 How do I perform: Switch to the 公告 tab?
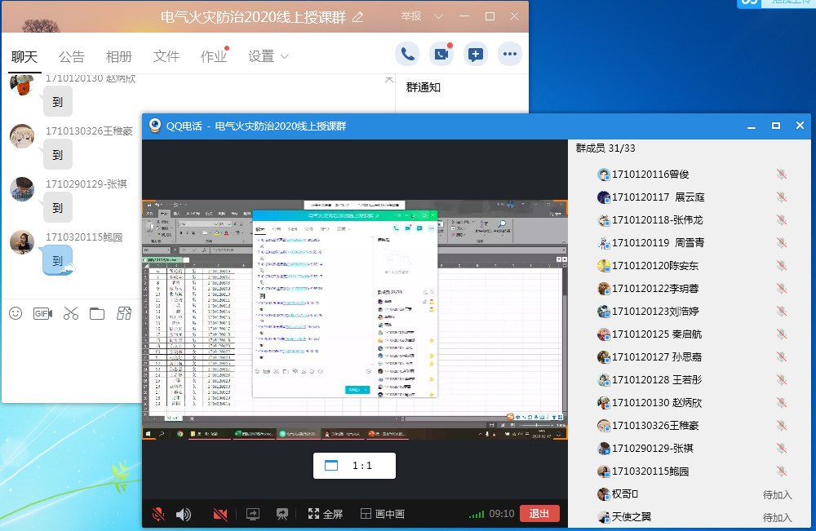71,56
